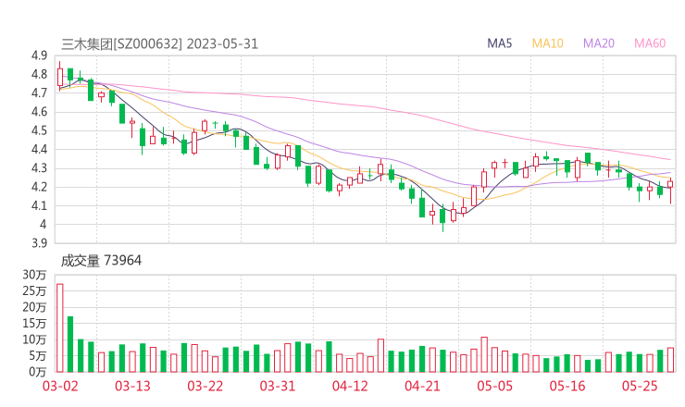The width and height of the screenshot is (685, 407).
Task: Click the 03-02 date axis label
Action: 60,386
